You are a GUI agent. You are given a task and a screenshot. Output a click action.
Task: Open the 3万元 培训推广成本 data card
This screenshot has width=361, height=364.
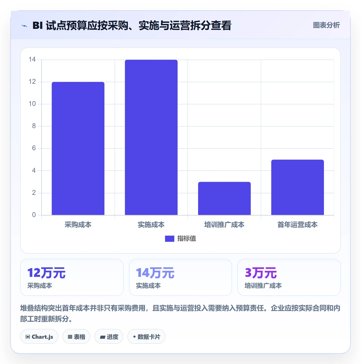coord(289,277)
